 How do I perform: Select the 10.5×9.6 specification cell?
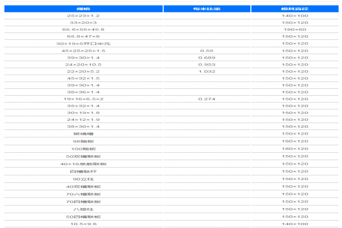click(84, 224)
